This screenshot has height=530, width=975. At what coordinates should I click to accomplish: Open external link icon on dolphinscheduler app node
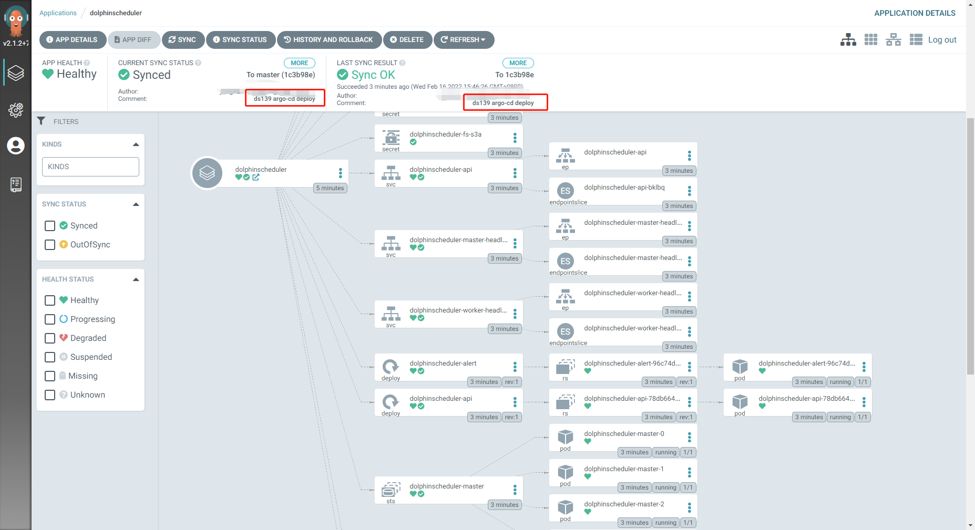[x=256, y=178]
